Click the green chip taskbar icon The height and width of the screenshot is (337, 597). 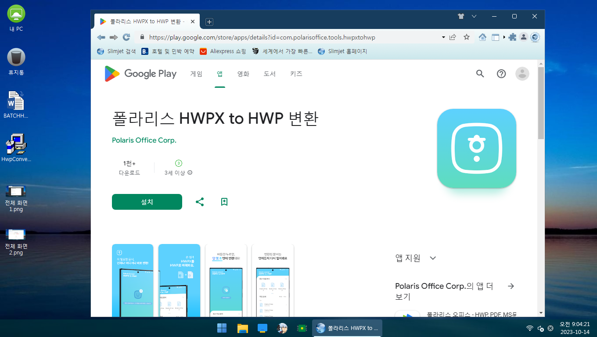302,328
